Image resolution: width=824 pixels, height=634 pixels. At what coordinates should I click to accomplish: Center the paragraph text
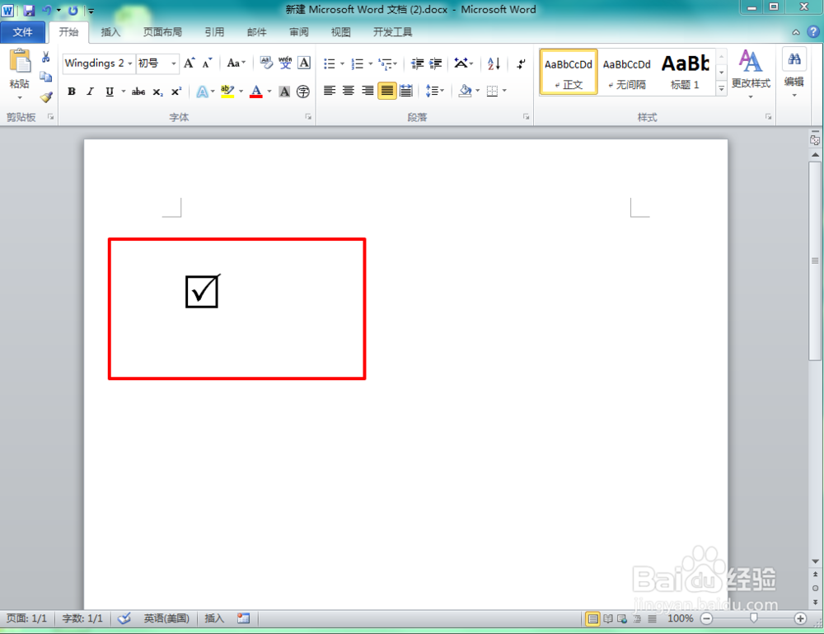pos(349,91)
